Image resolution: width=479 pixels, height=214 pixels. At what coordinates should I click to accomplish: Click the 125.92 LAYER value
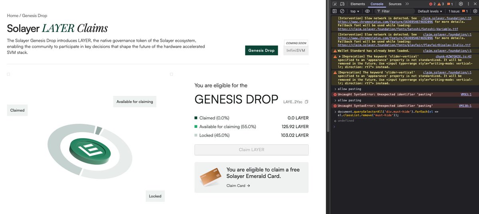tap(295, 127)
